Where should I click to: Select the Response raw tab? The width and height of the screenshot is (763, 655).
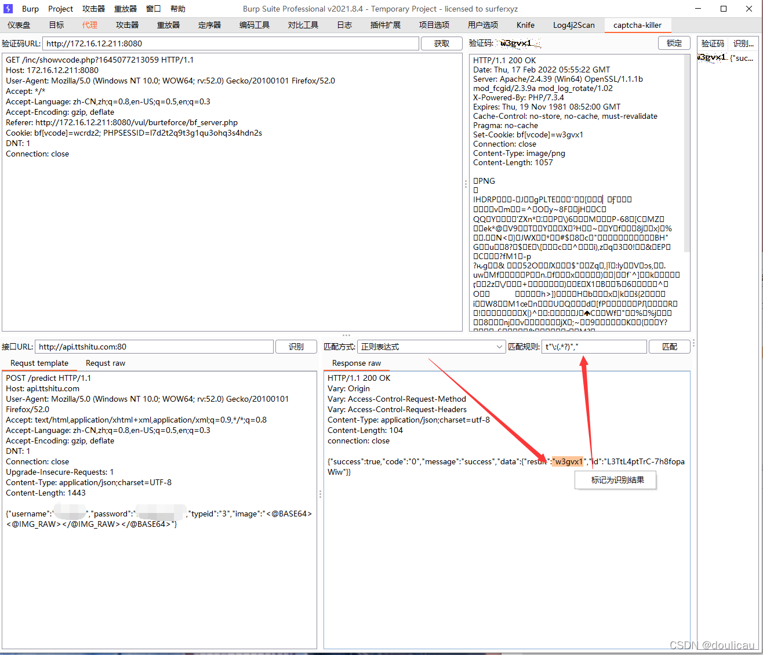point(357,363)
